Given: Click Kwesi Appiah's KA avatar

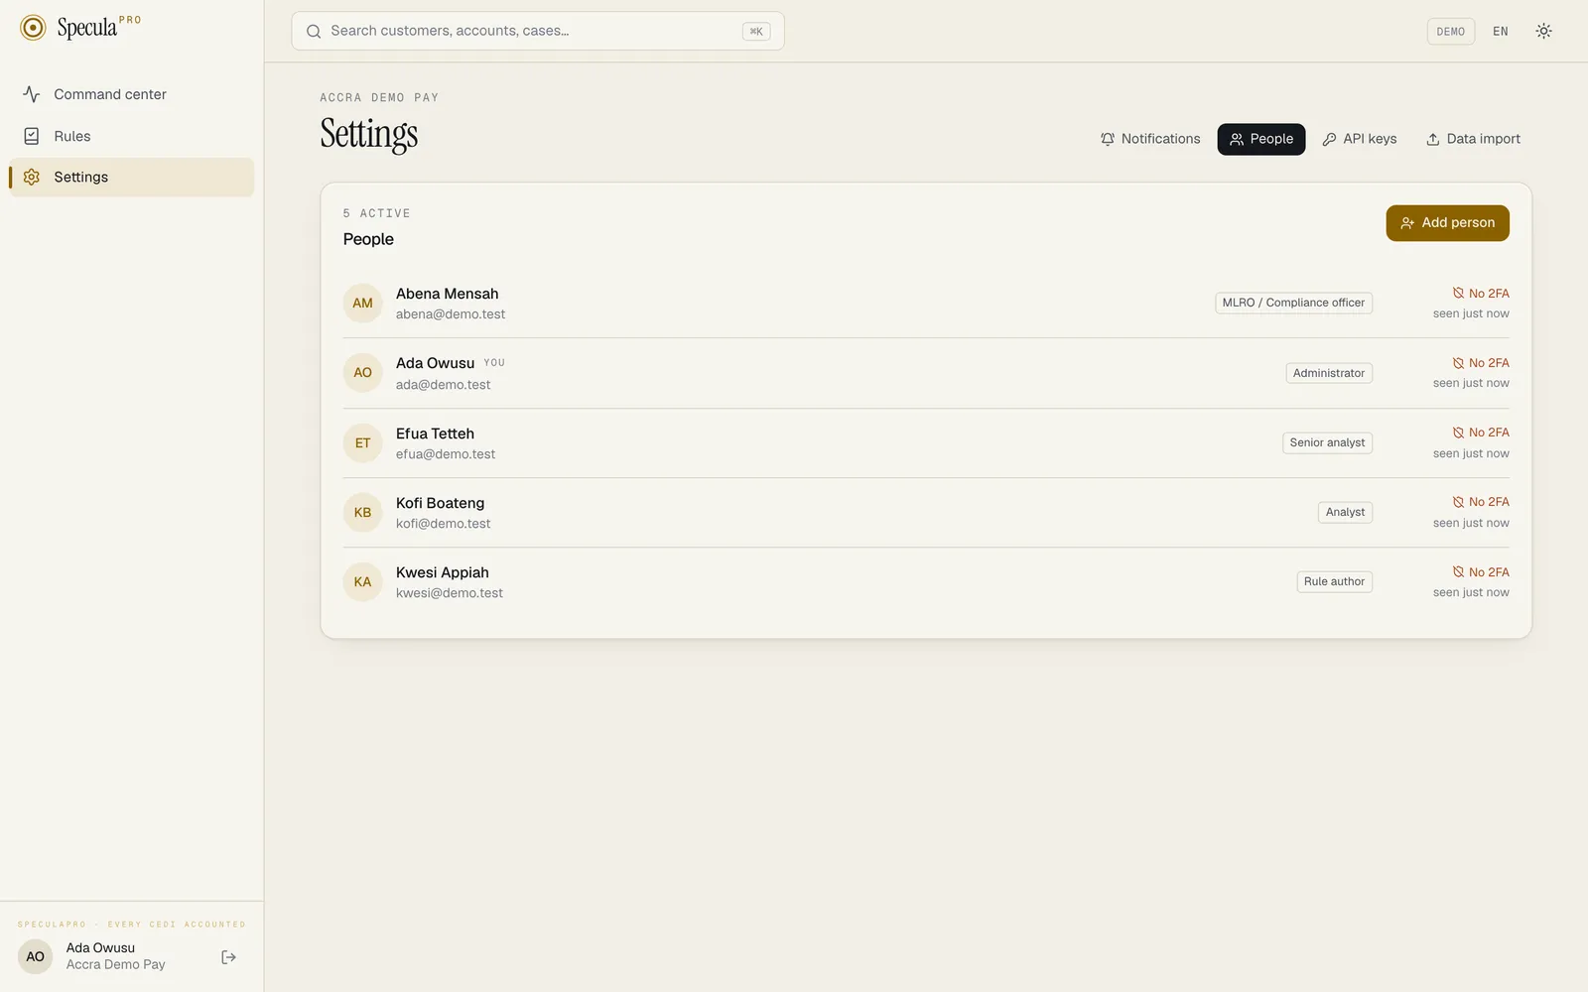Looking at the screenshot, I should [362, 582].
